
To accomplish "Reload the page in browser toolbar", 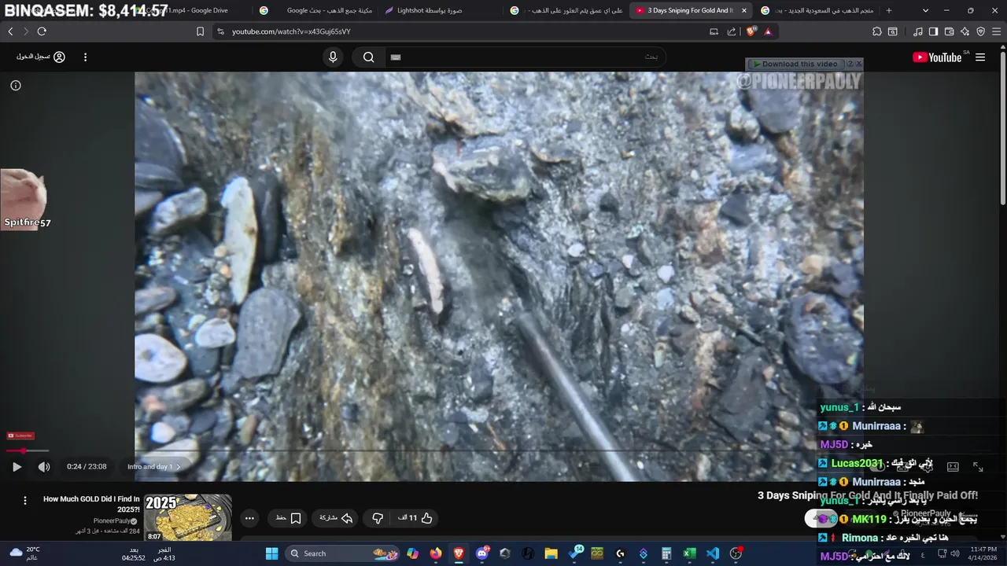I will (x=42, y=31).
